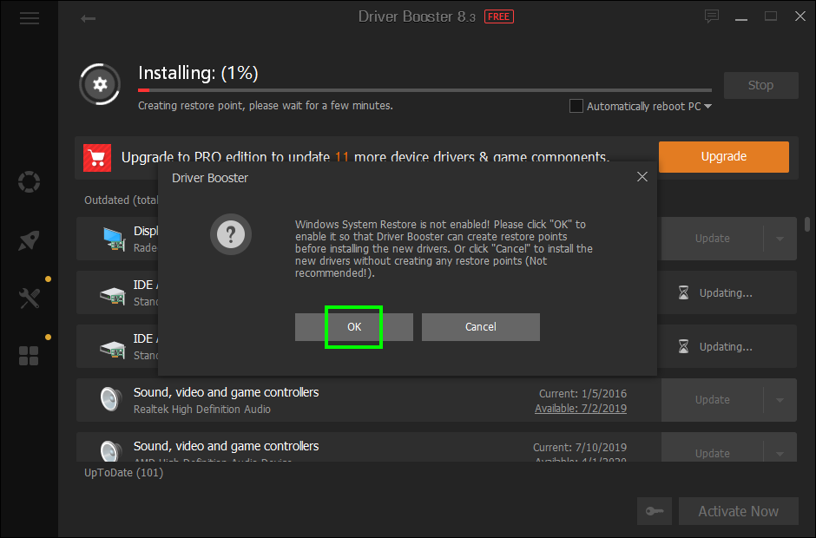816x538 pixels.
Task: Click the back arrow in the title bar
Action: (88, 17)
